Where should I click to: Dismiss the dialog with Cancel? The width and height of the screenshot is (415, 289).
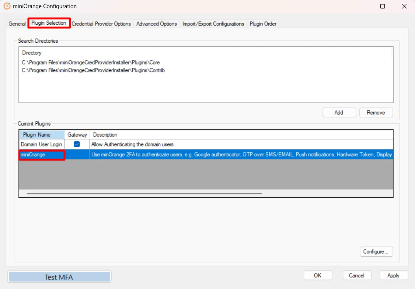[x=356, y=275]
